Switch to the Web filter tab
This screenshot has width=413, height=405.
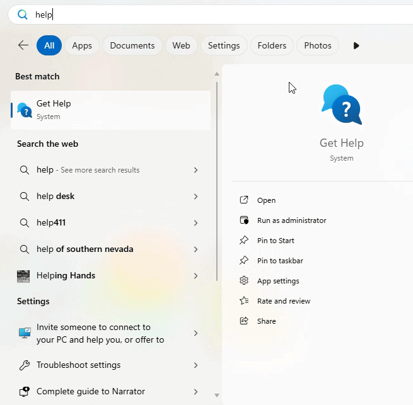click(181, 45)
